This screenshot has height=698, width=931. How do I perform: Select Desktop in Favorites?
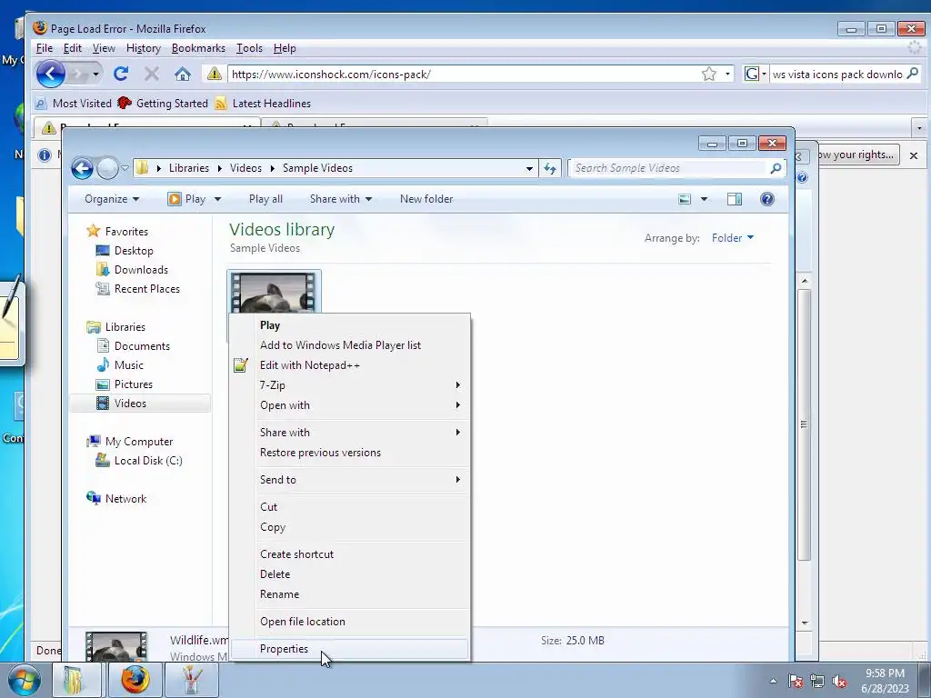134,251
